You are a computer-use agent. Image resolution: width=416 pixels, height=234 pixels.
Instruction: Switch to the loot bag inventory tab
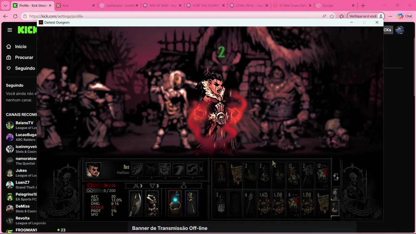335,207
